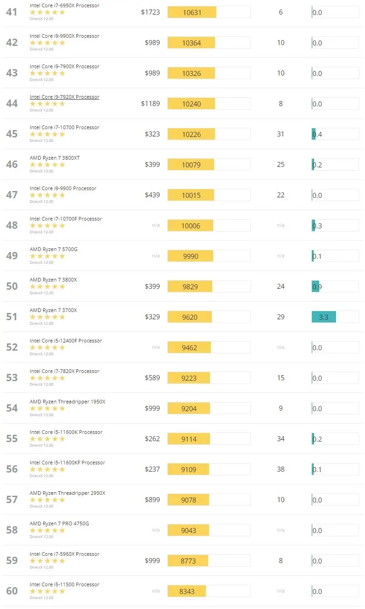Select the Intel Core i7-5960X Processor name
The width and height of the screenshot is (365, 609).
point(64,554)
